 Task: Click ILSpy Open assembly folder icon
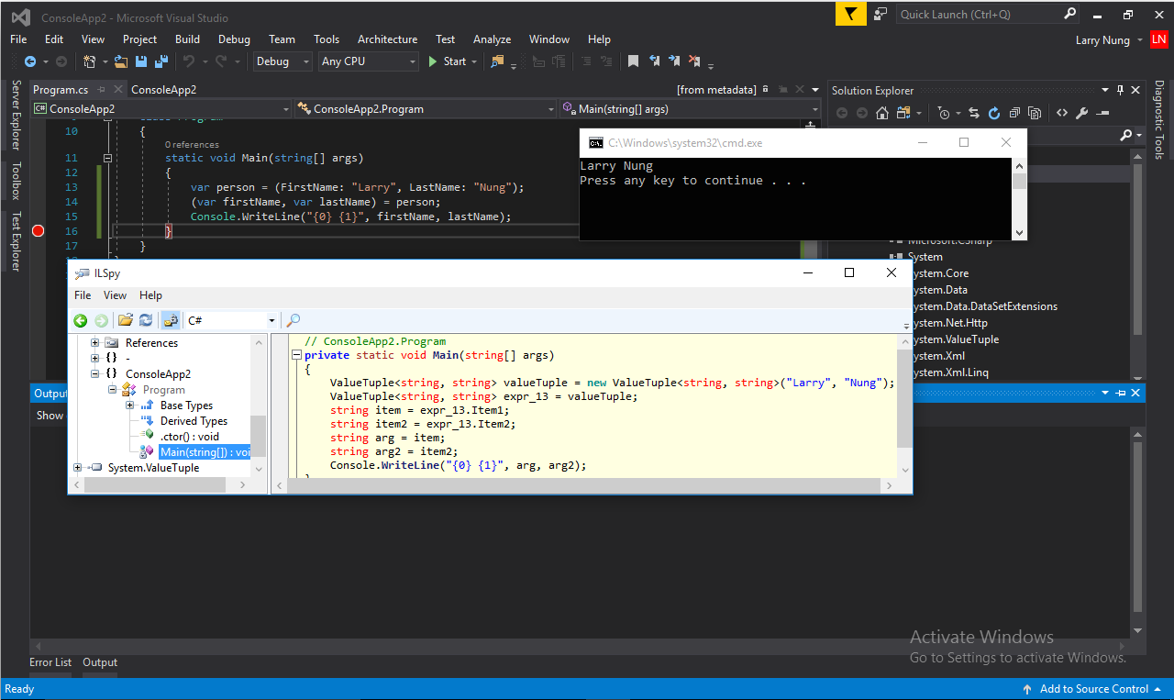coord(126,320)
